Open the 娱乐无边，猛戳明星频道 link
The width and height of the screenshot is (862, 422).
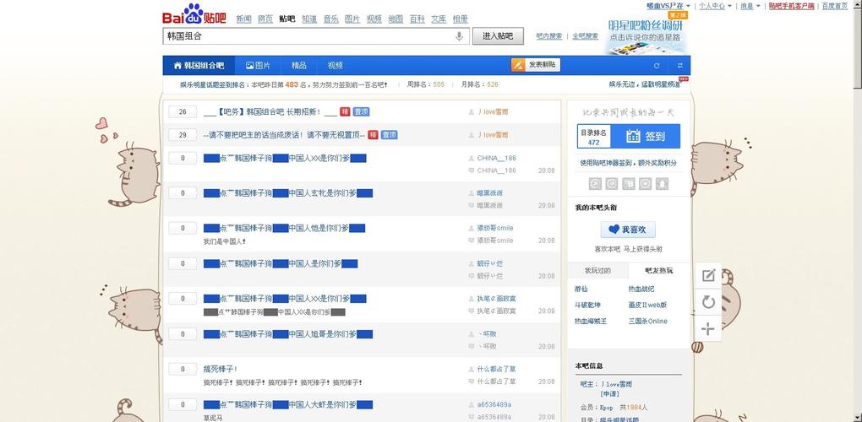(x=644, y=84)
